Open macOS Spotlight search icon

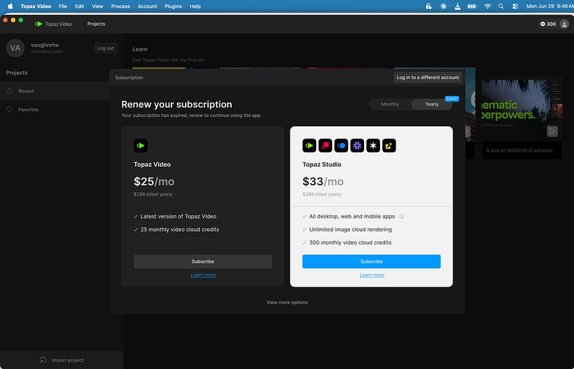coord(501,6)
